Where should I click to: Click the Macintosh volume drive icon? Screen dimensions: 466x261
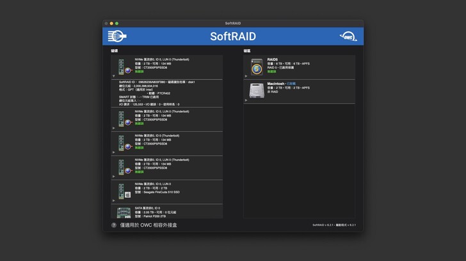point(257,91)
